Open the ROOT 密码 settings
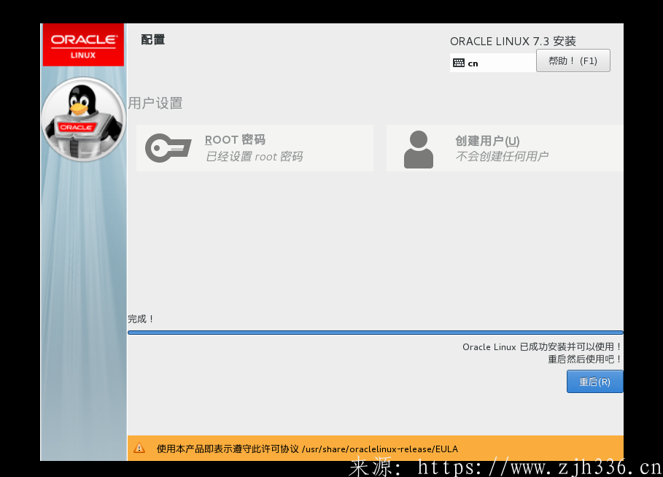Screen dimensions: 663x477 pos(235,139)
